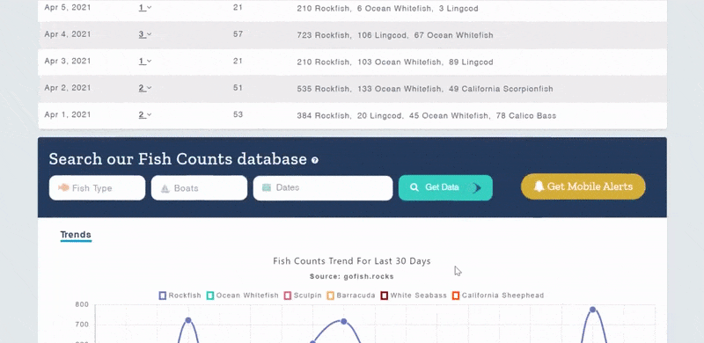Click the sailboat icon in Boats field

[x=165, y=188]
